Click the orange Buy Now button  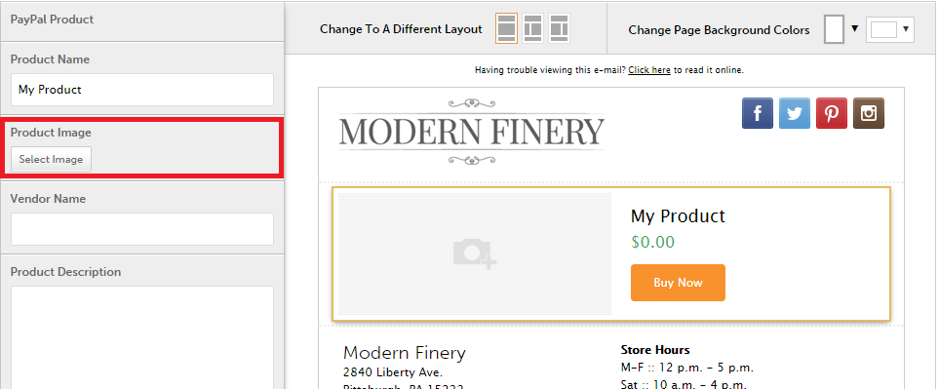click(678, 283)
